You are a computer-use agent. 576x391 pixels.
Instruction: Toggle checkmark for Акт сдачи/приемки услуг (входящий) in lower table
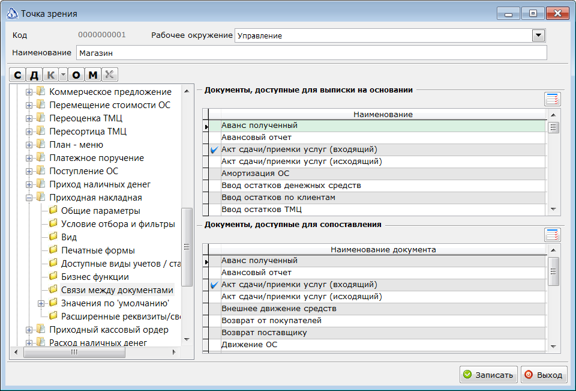(x=215, y=285)
